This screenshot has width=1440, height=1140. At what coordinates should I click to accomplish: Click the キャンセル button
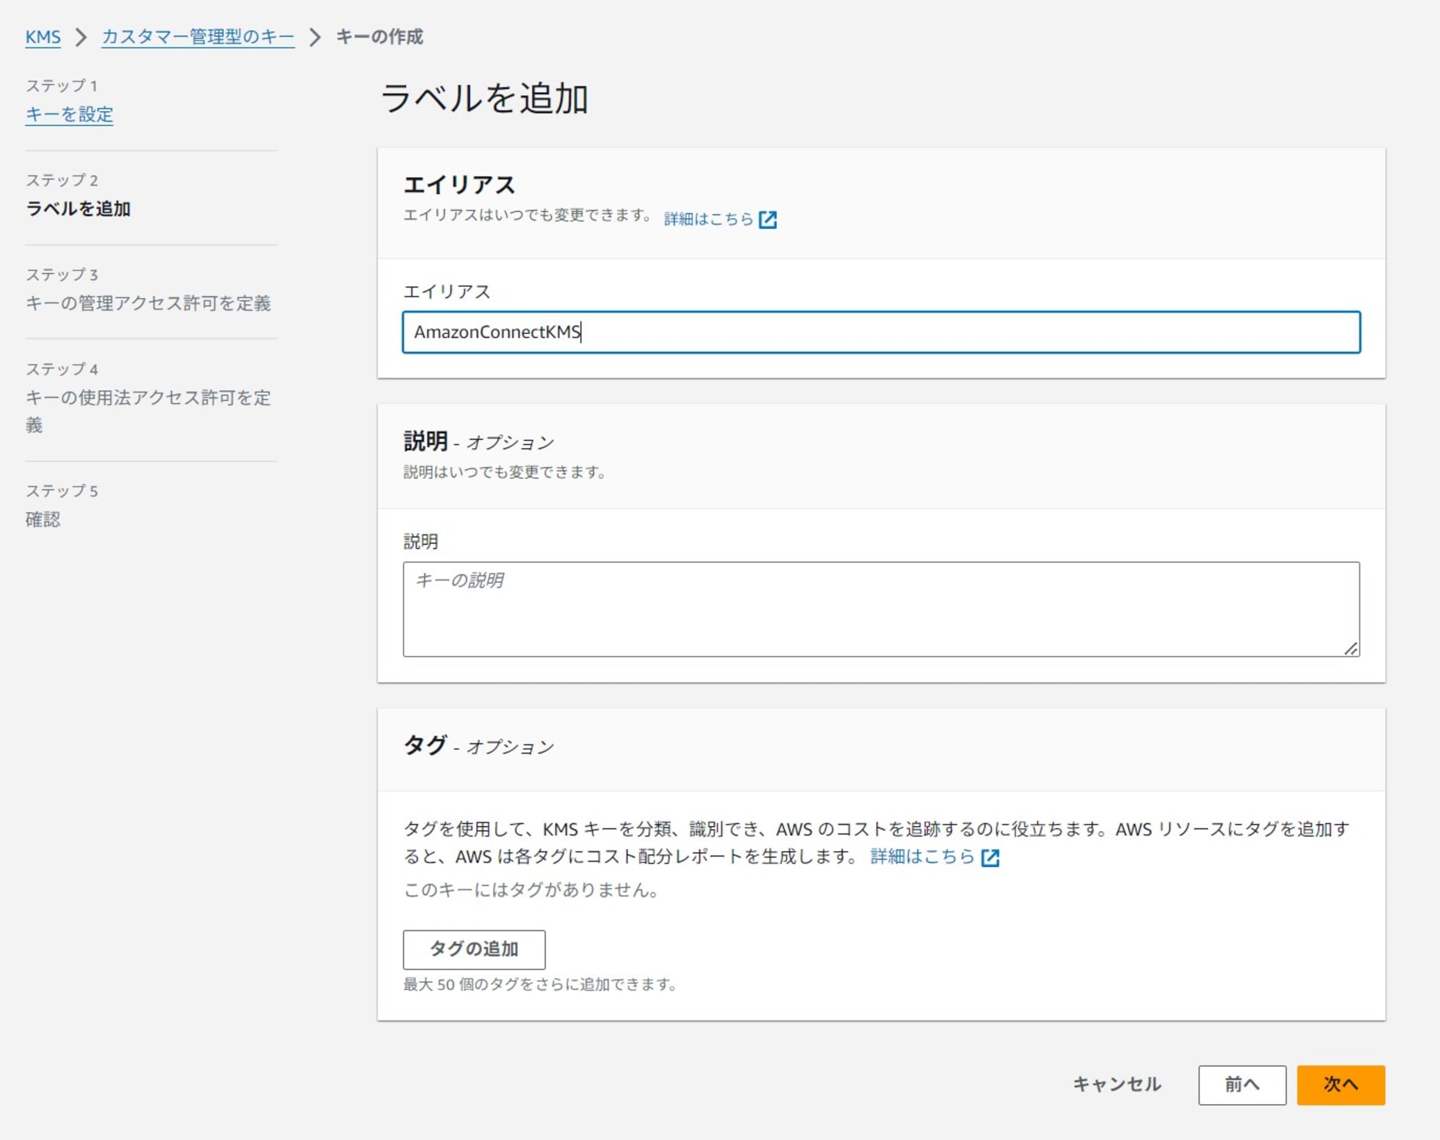tap(1117, 1085)
